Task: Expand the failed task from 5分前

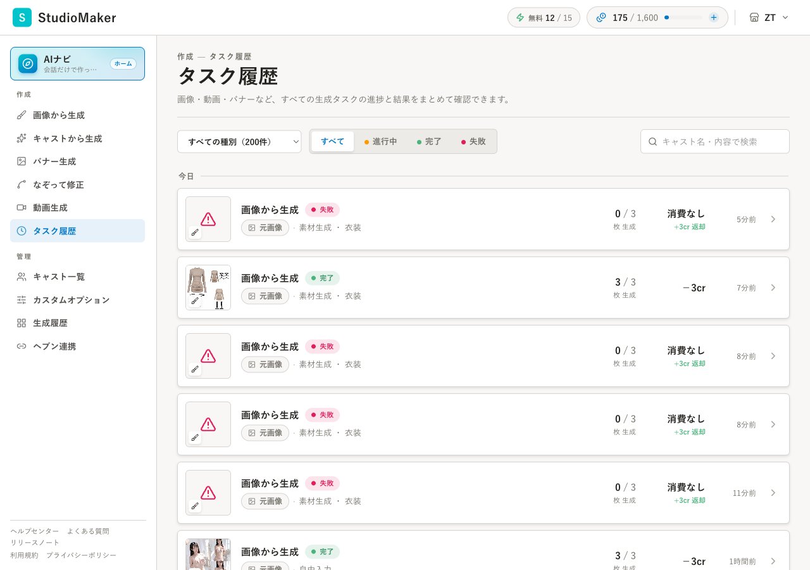Action: point(773,219)
